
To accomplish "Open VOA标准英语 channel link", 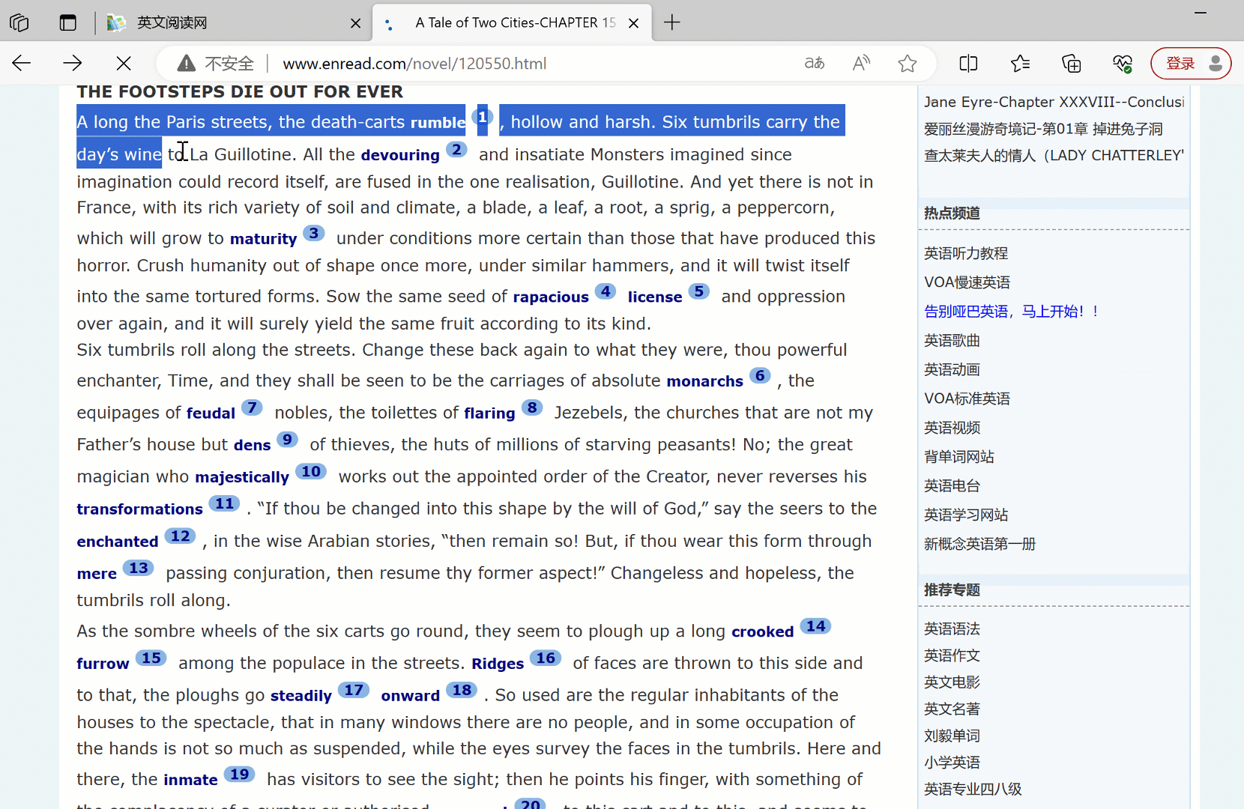I will pos(967,399).
